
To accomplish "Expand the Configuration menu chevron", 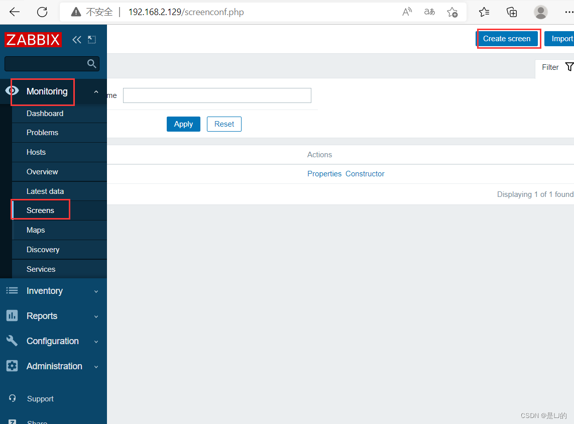I will coord(96,342).
